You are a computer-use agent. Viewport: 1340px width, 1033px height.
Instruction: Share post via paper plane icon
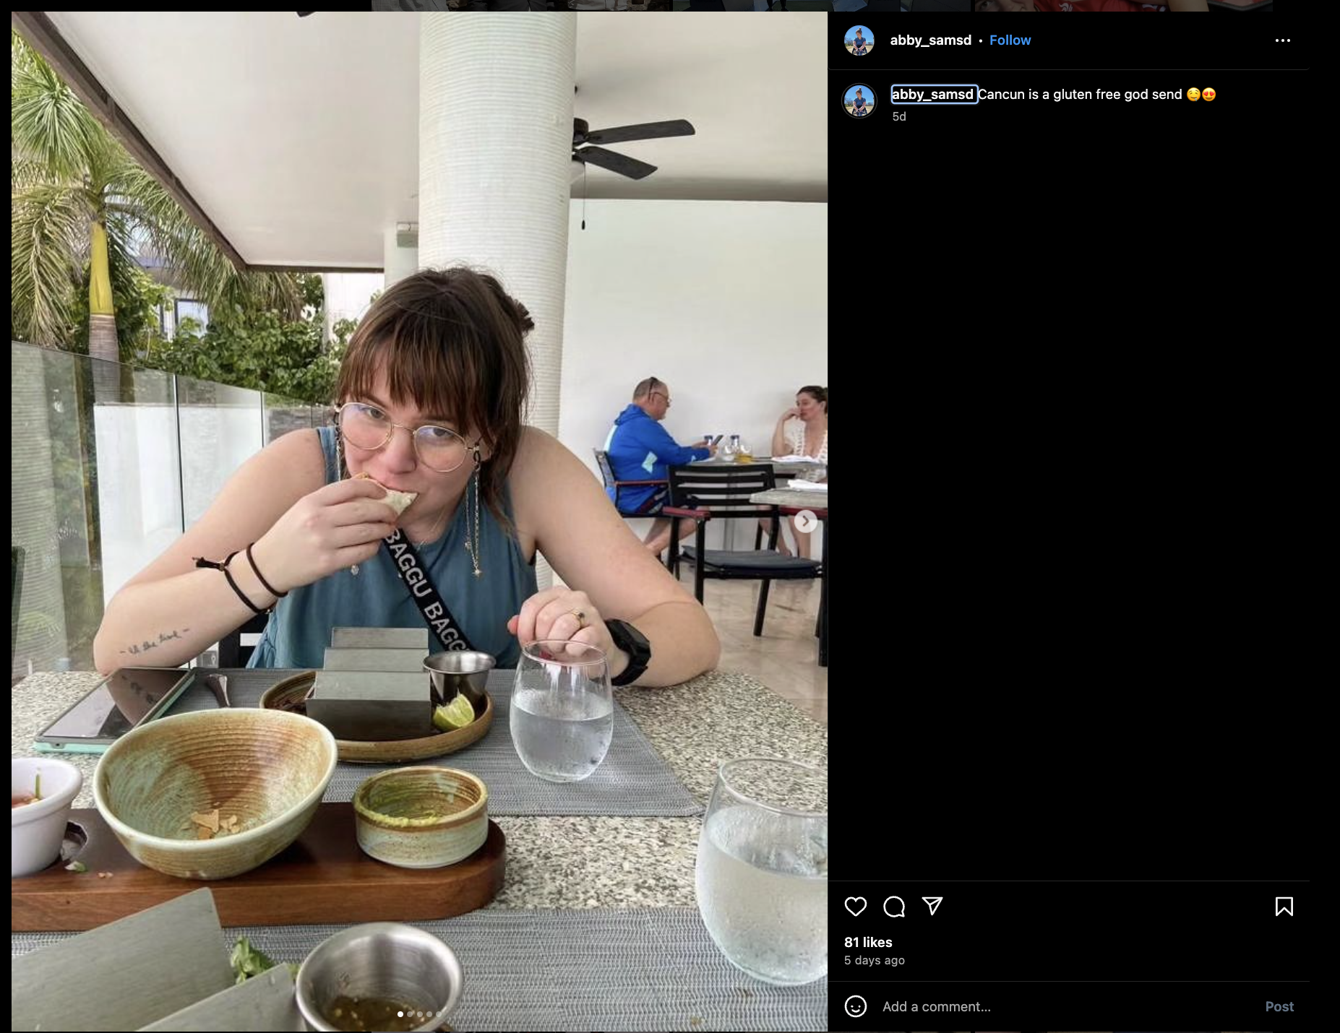pyautogui.click(x=932, y=906)
